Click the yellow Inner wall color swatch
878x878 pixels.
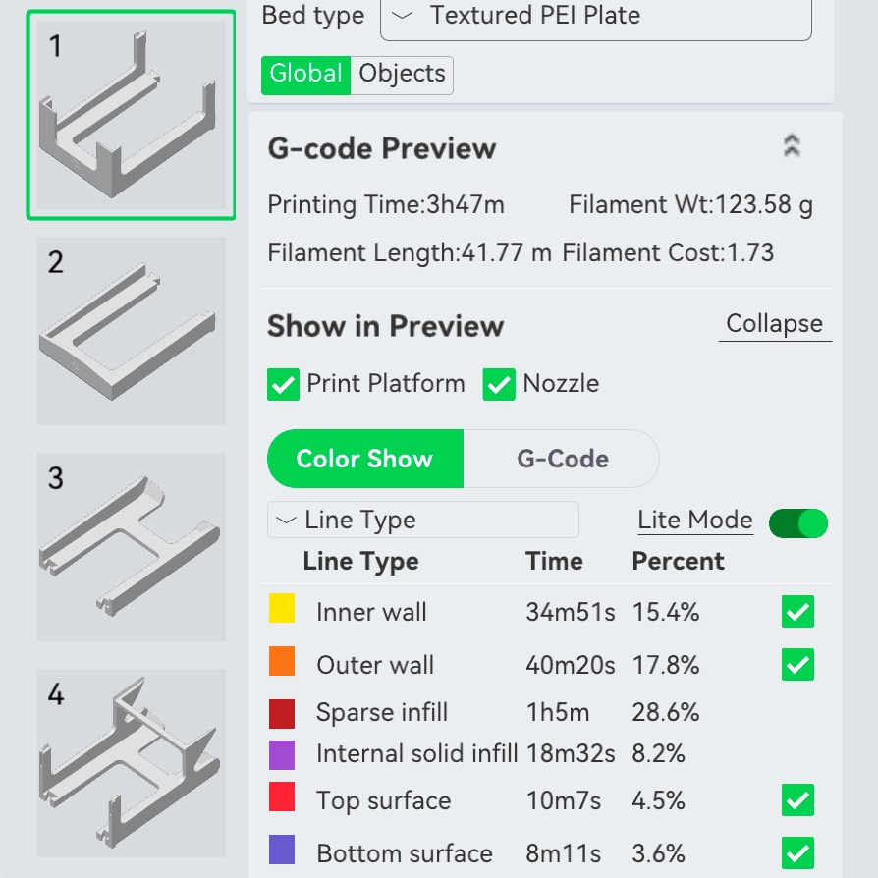[282, 608]
